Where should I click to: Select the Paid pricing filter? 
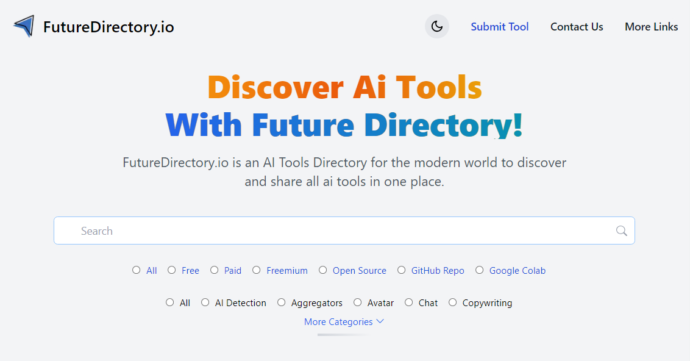(215, 270)
